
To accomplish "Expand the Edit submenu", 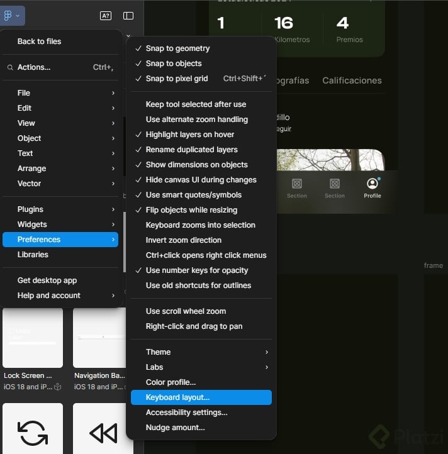I will [60, 108].
